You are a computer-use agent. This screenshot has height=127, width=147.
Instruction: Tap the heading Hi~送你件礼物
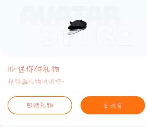pos(33,69)
